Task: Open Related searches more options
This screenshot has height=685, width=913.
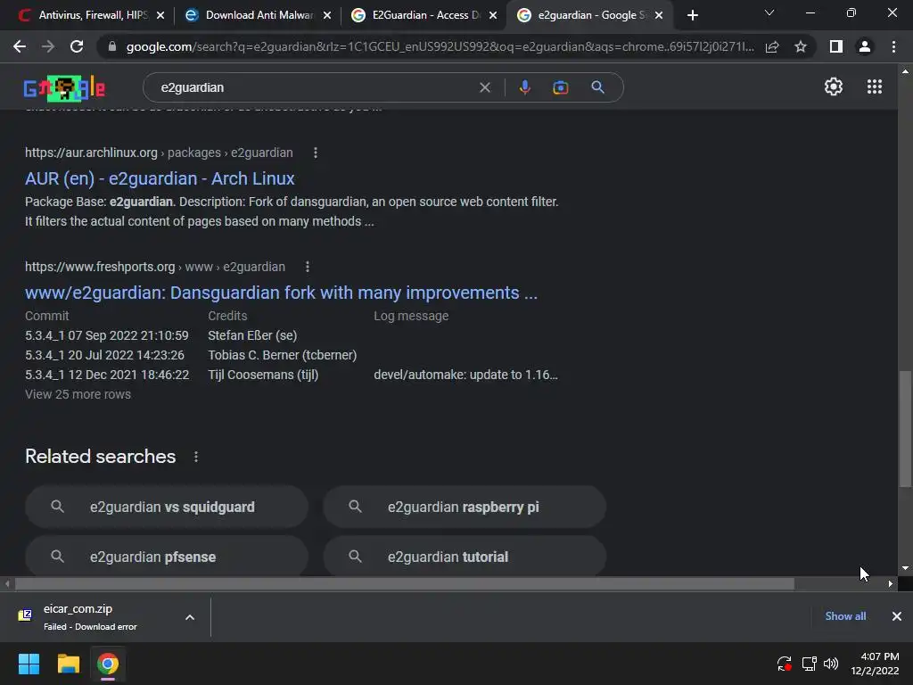Action: [x=196, y=457]
